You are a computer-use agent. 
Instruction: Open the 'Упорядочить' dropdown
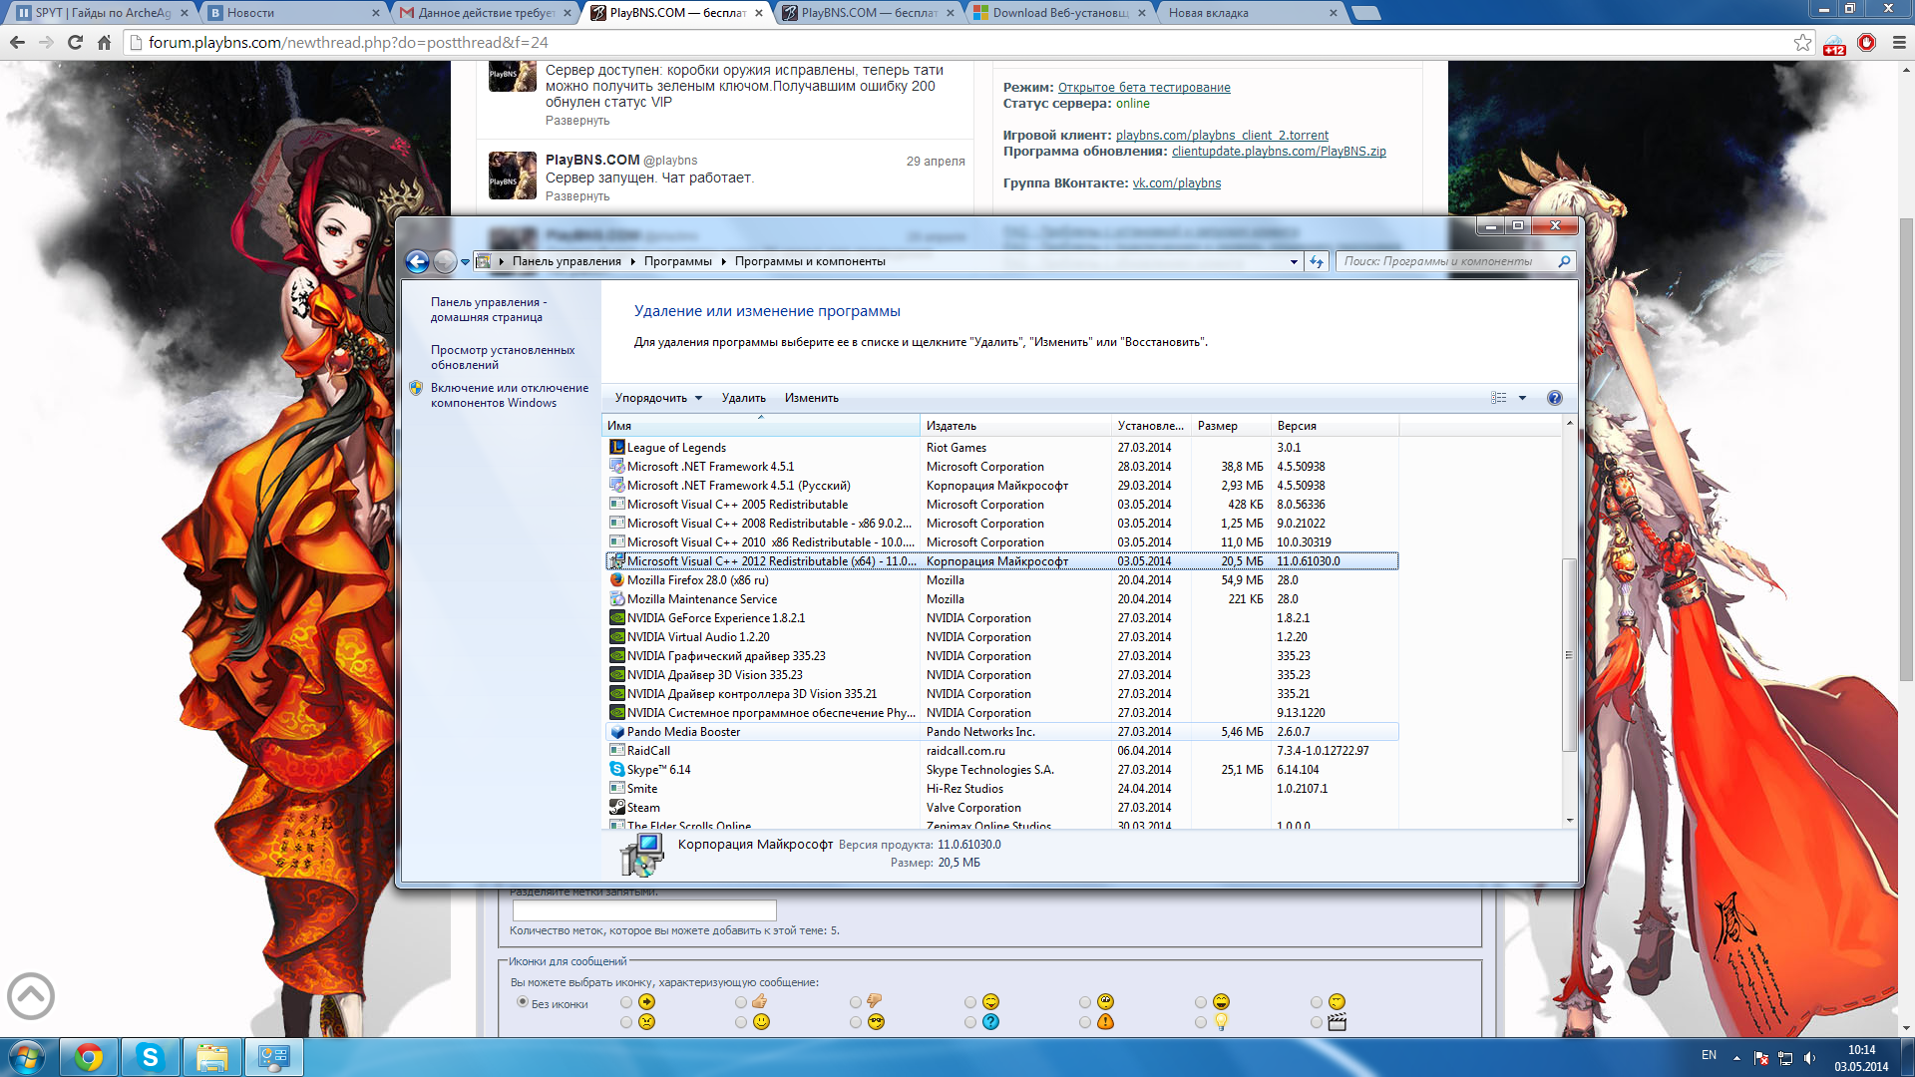click(658, 398)
